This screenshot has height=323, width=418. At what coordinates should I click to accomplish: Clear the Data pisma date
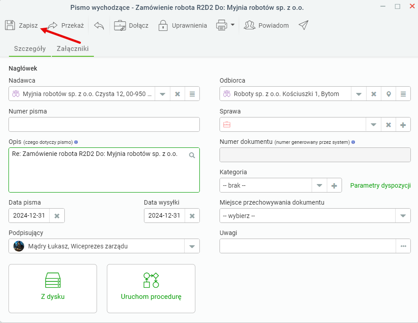pyautogui.click(x=57, y=216)
